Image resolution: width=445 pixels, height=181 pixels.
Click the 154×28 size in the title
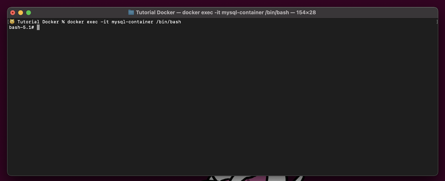306,12
